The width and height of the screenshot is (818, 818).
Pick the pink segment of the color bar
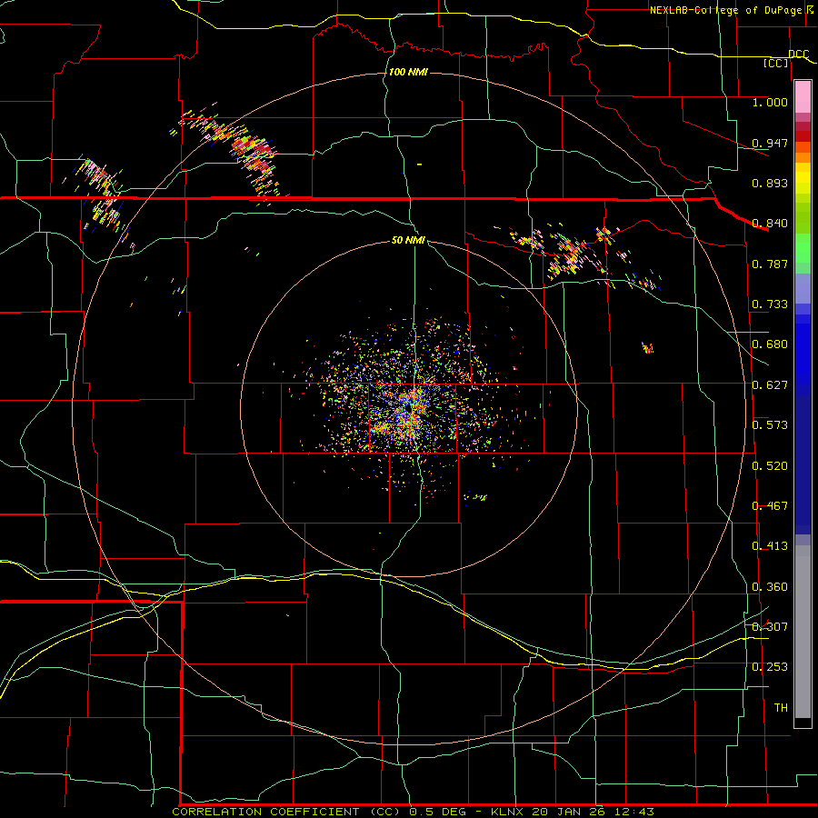tap(803, 97)
